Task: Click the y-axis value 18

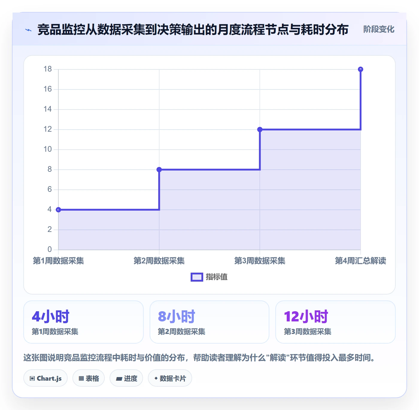Action: tap(48, 69)
